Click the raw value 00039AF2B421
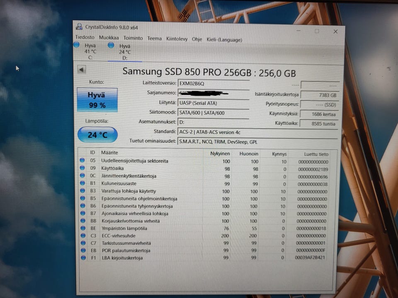The width and height of the screenshot is (398, 298). pos(310,257)
